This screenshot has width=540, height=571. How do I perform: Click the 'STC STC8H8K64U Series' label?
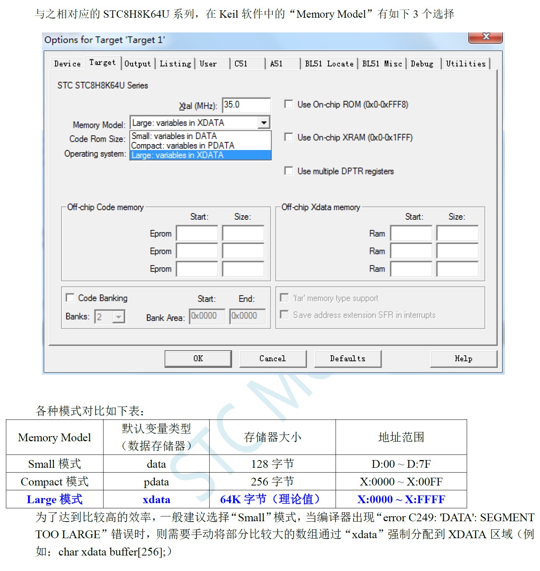click(x=102, y=85)
